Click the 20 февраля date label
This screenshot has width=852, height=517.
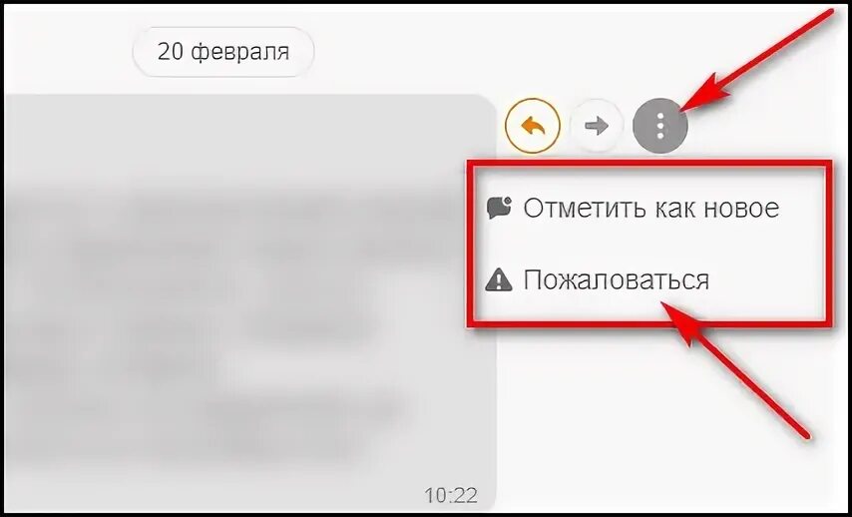point(222,52)
